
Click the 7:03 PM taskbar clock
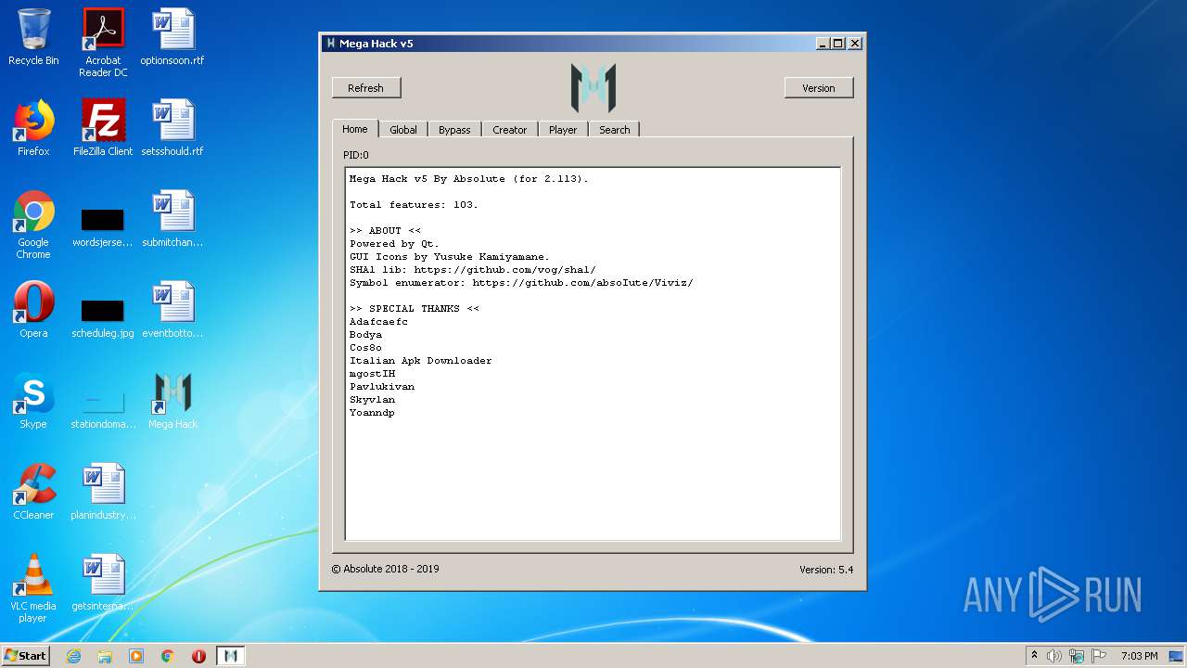pyautogui.click(x=1139, y=656)
